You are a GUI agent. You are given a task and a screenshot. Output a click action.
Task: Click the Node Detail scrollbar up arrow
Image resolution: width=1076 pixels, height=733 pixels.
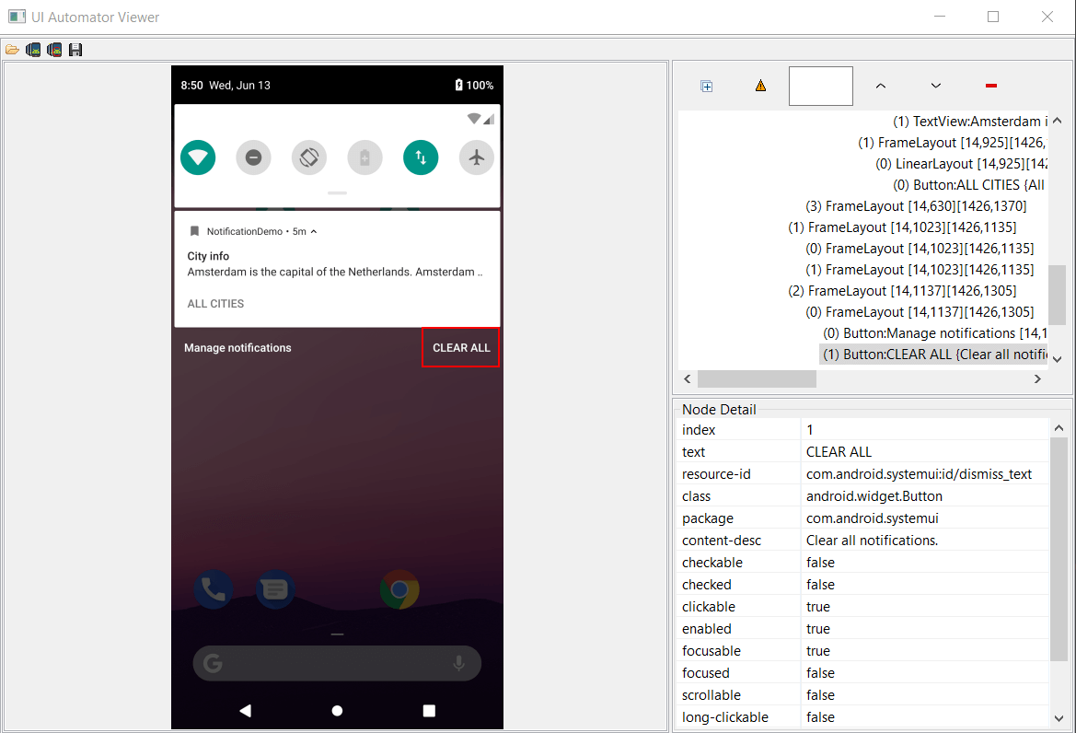[1059, 427]
